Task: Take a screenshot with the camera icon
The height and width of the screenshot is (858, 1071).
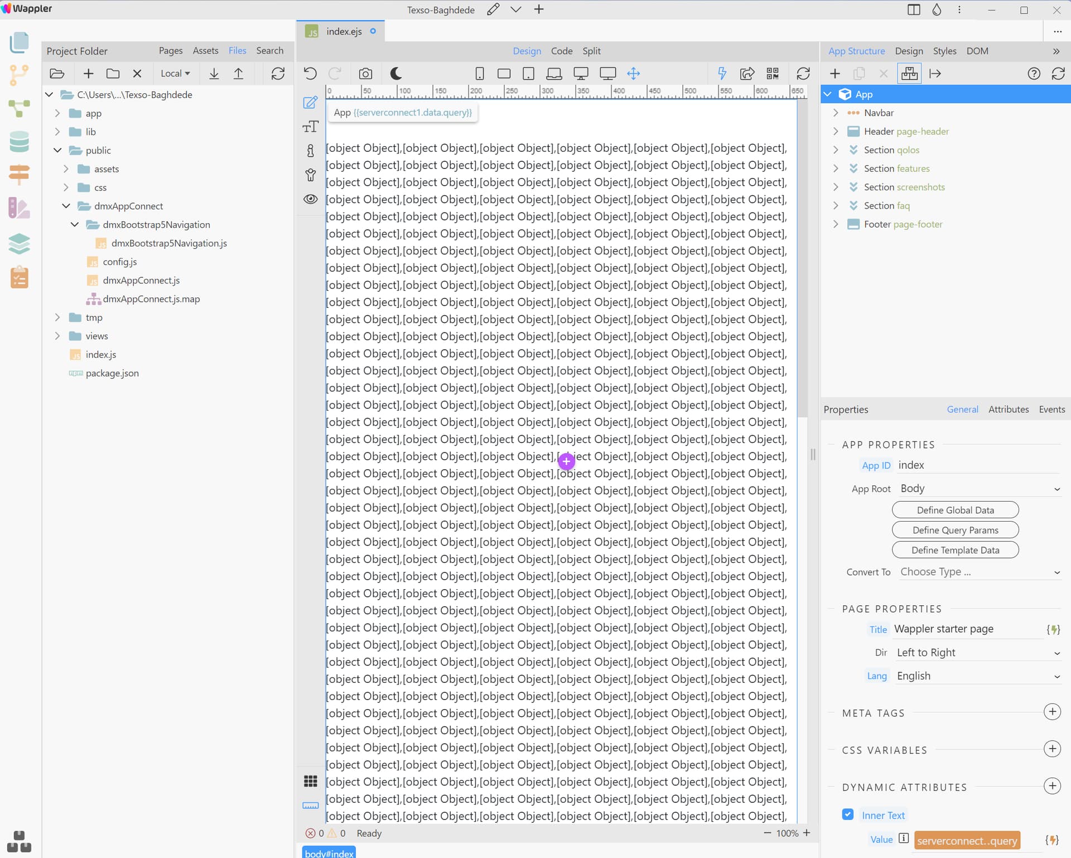Action: point(365,73)
